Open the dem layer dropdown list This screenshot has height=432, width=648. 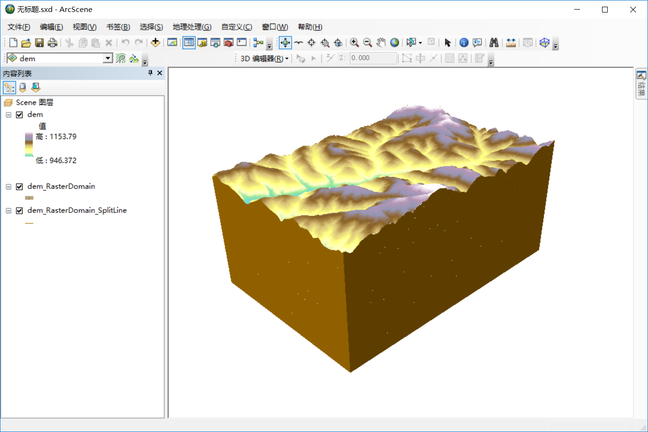tap(108, 58)
